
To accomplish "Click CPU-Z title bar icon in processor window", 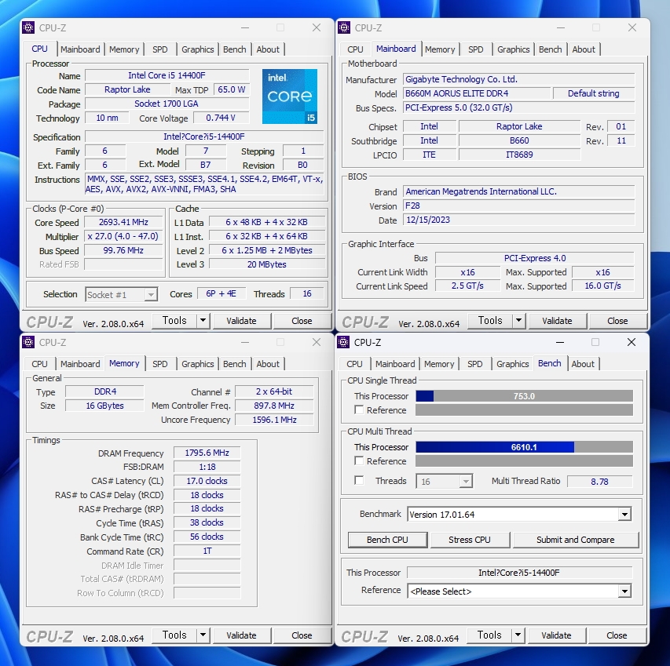I will point(28,27).
